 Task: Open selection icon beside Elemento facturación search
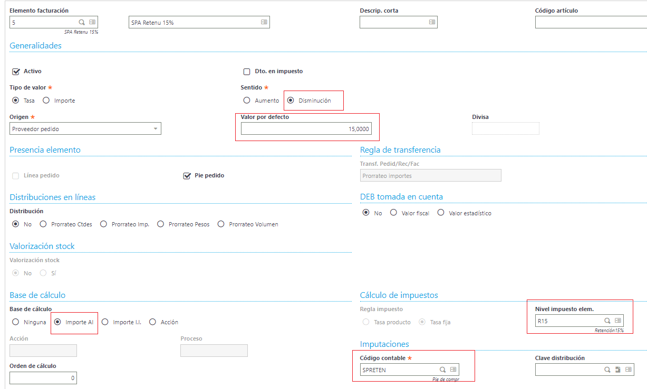tap(92, 22)
